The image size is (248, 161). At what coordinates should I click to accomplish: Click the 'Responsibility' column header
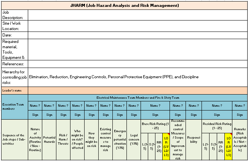click(194, 140)
